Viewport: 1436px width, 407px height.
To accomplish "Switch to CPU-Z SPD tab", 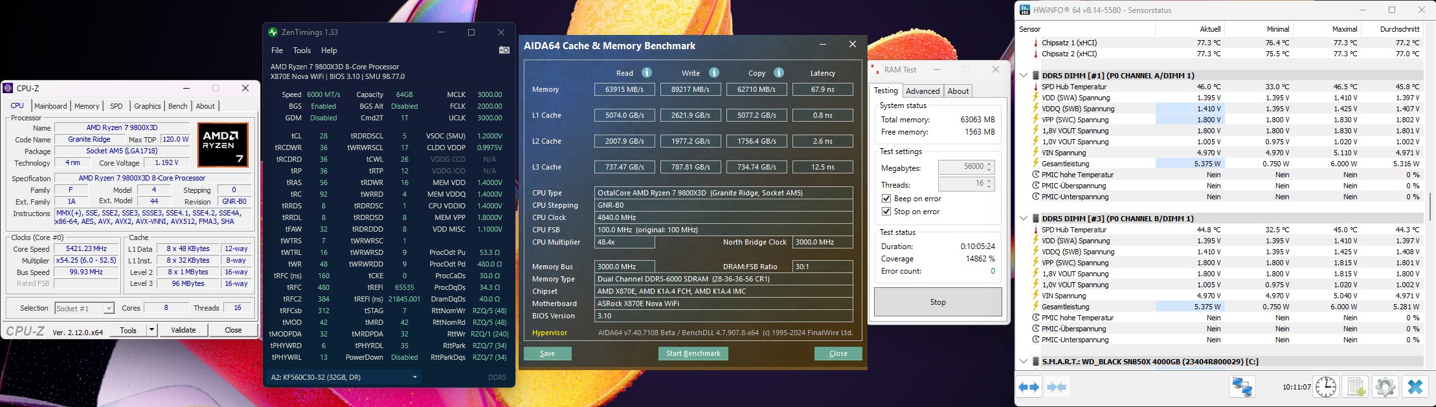I will tap(117, 106).
